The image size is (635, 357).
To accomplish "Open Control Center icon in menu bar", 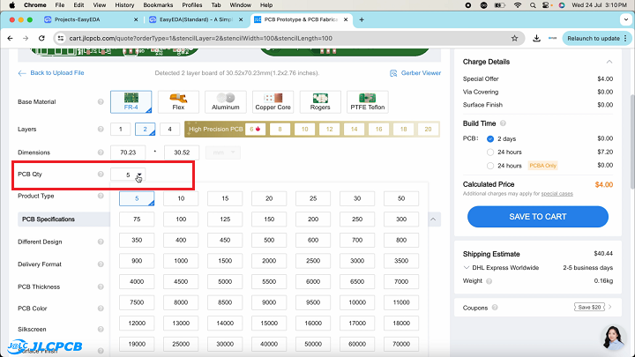I will [x=546, y=5].
